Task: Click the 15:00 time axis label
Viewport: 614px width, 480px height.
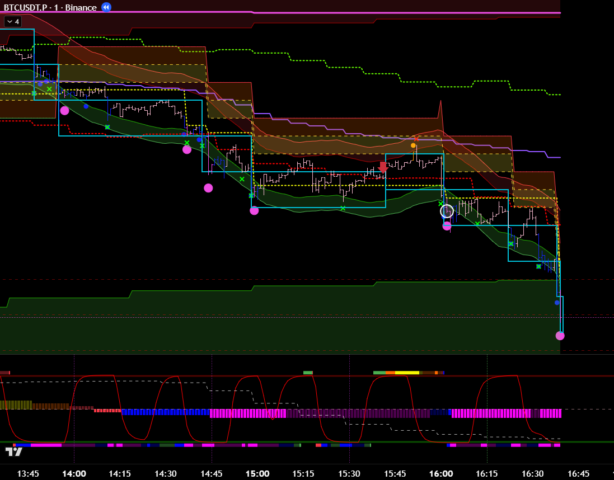Action: click(x=257, y=473)
